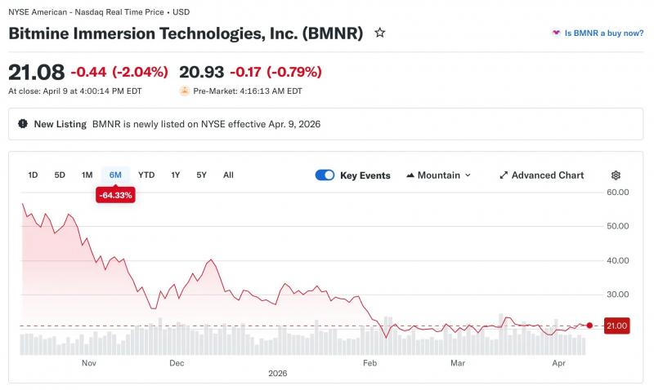Toggle the Key Events switch

[325, 175]
